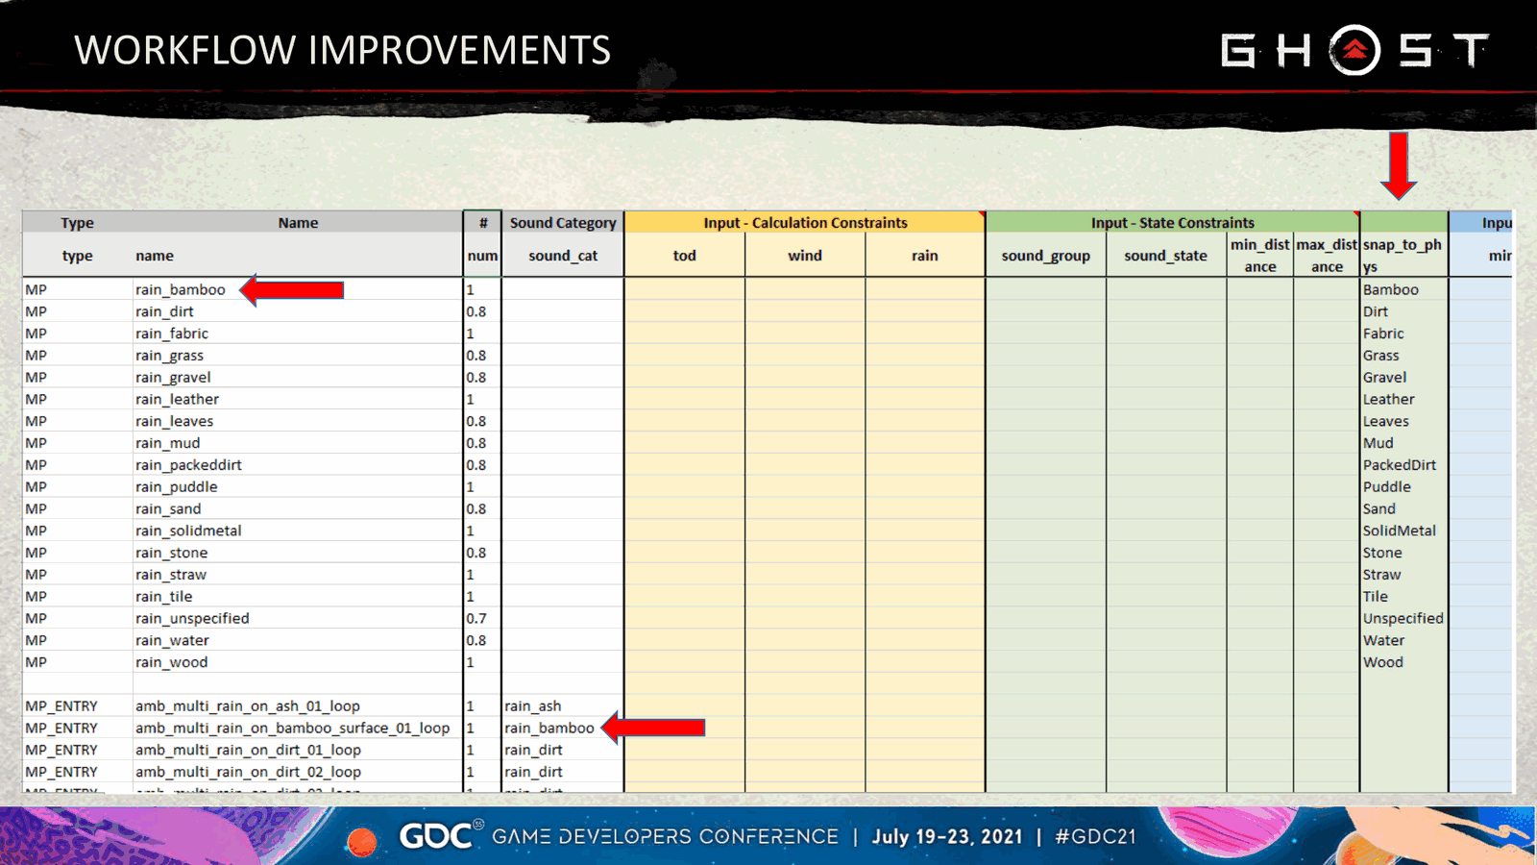Click the 0.7 num cell for rain_unspecified
Image resolution: width=1537 pixels, height=865 pixels.
(x=482, y=618)
